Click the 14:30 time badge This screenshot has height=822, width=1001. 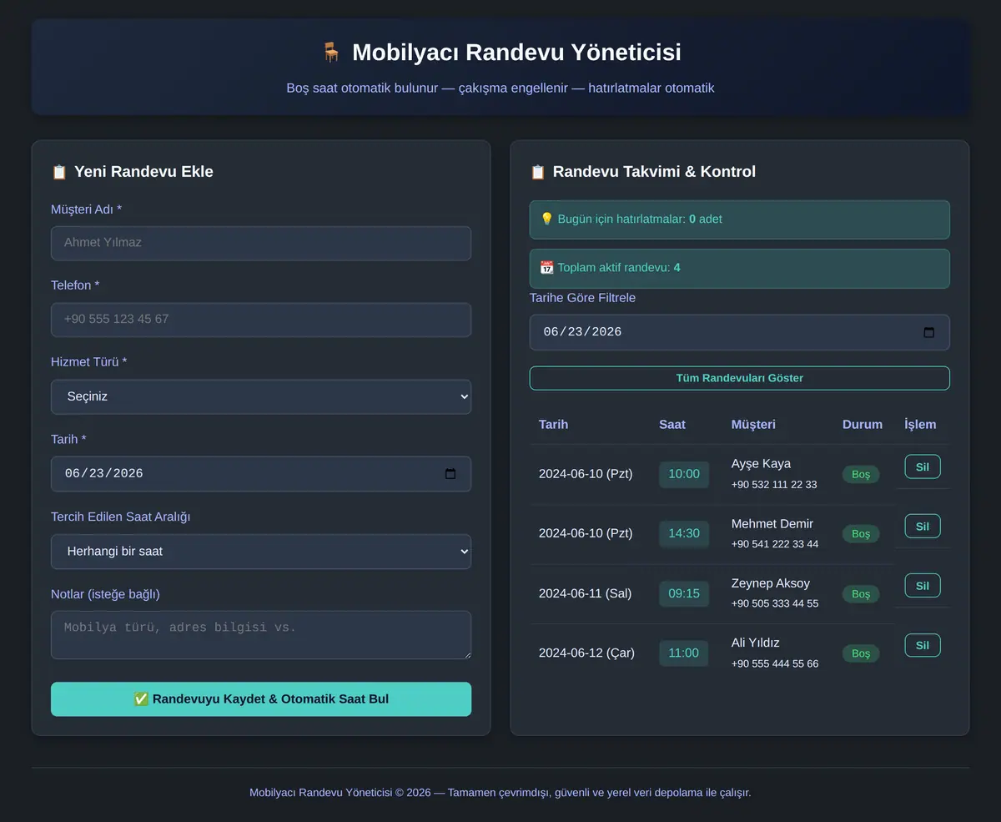point(684,533)
